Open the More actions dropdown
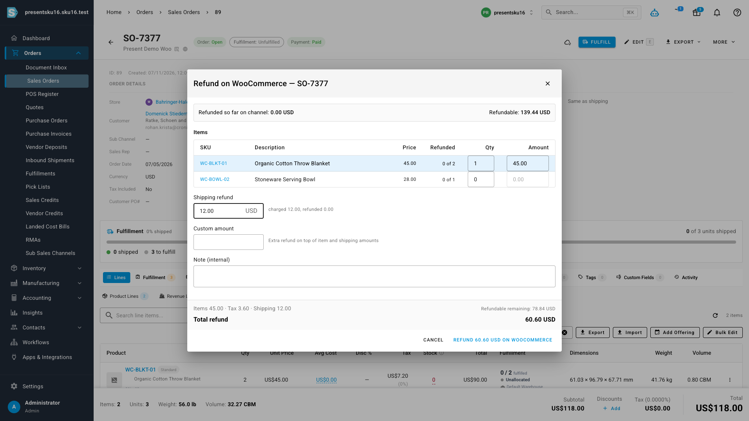The width and height of the screenshot is (749, 421). pyautogui.click(x=724, y=42)
